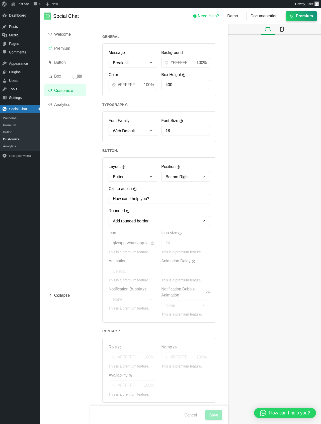Open the Rounded dropdown

pyautogui.click(x=159, y=221)
